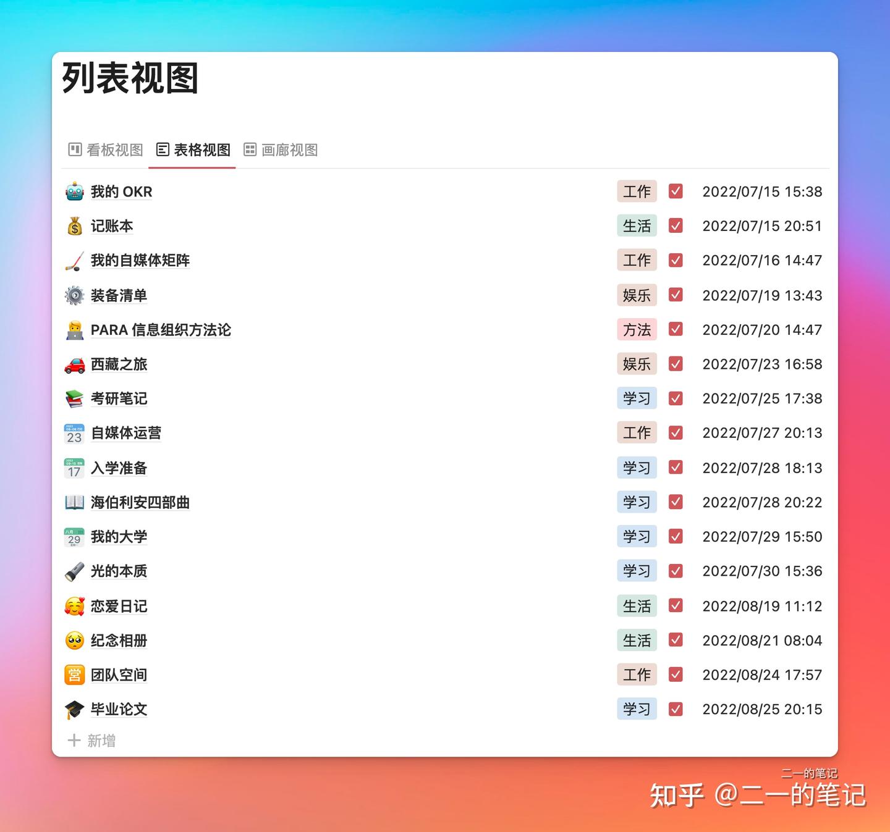Switch to the 看板视图 tab
This screenshot has height=832, width=890.
tap(105, 149)
